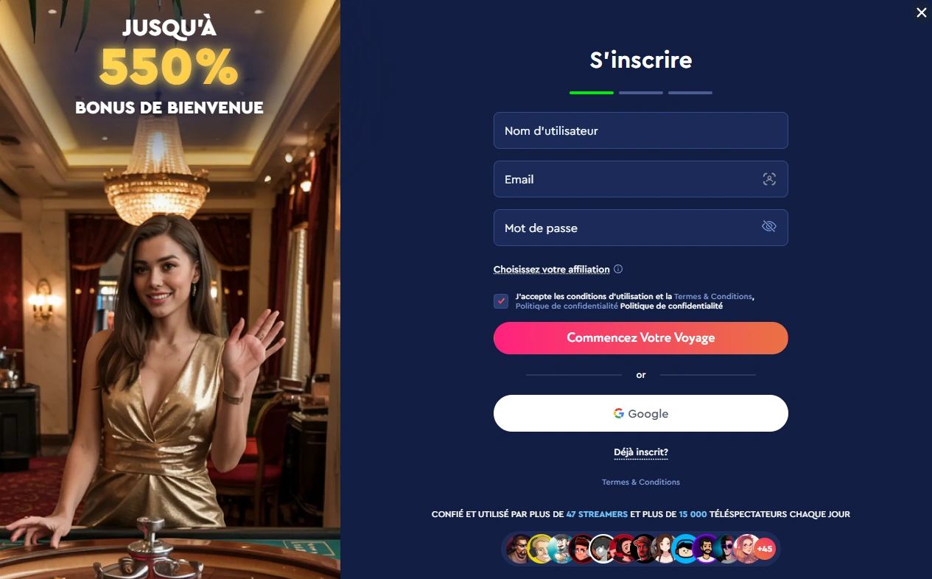The image size is (932, 579).
Task: Click the pink-haired glasses streamer avatar
Action: [746, 549]
